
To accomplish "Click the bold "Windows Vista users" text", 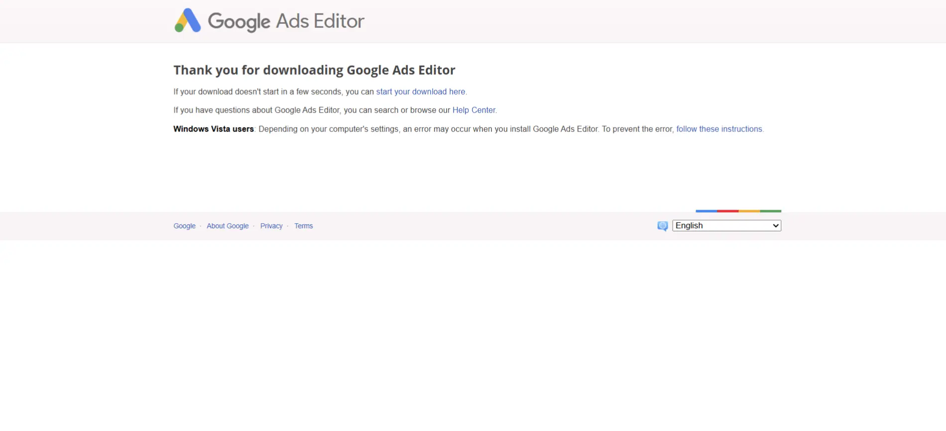I will click(x=214, y=129).
